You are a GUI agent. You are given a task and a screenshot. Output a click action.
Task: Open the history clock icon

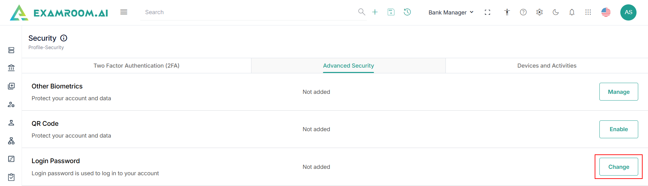click(407, 12)
